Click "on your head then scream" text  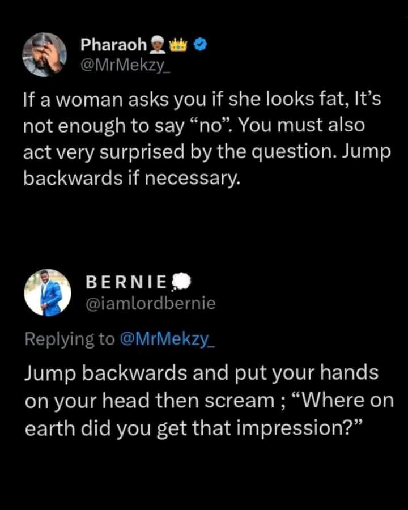coord(150,400)
